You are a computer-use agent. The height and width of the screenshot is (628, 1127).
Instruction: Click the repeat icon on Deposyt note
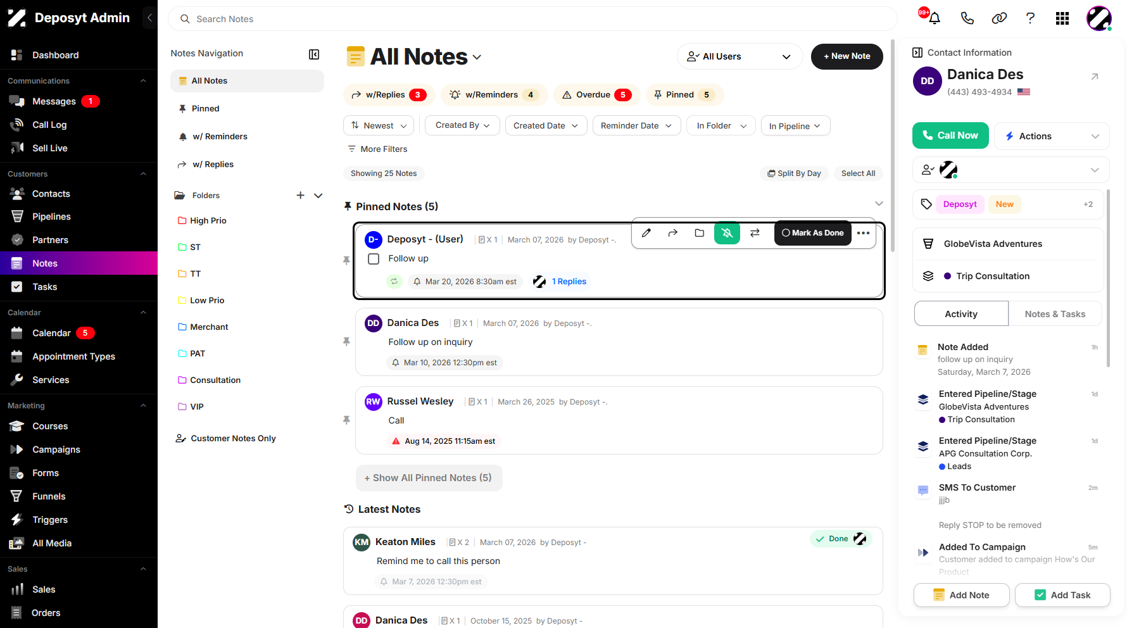point(394,282)
